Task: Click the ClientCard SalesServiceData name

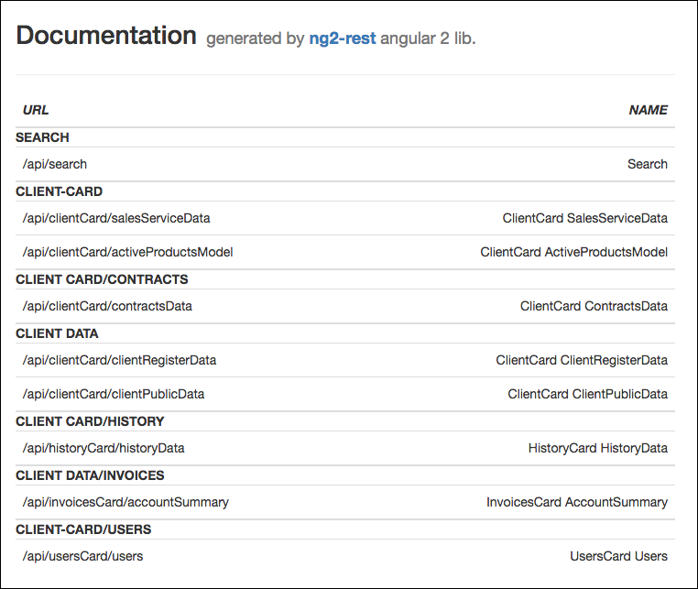Action: [x=584, y=218]
